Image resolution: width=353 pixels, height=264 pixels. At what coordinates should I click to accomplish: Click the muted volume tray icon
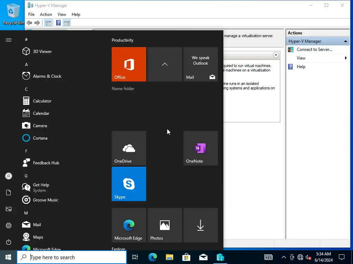308,257
